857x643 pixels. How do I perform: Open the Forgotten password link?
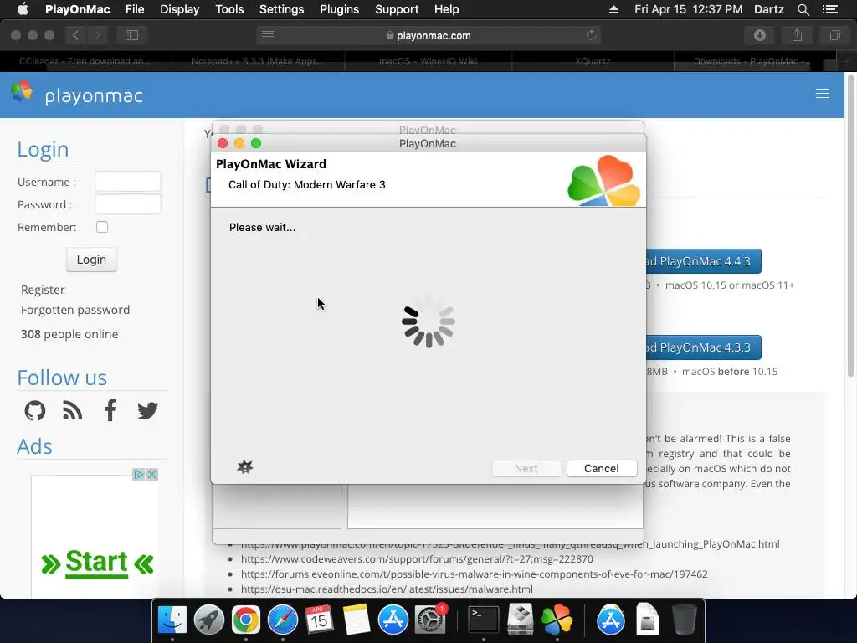click(x=75, y=310)
